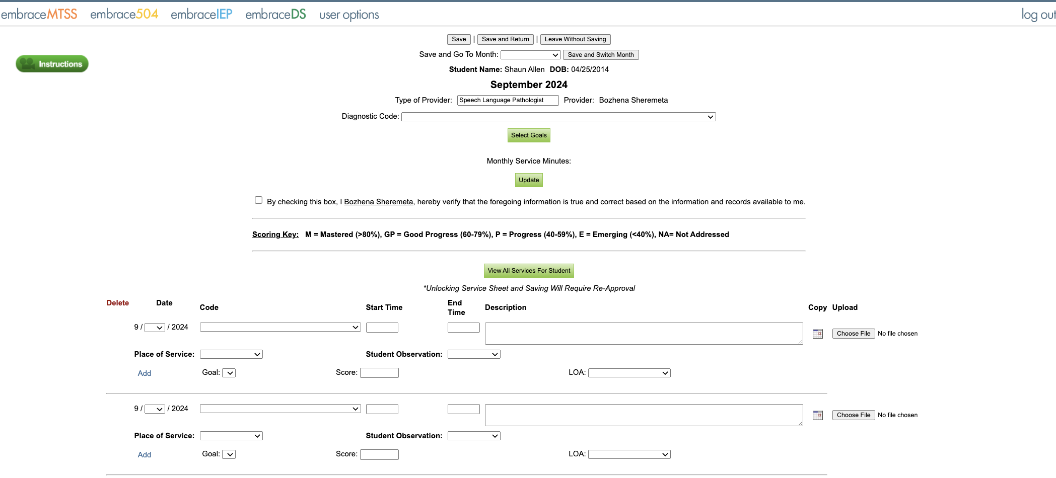The image size is (1056, 478).
Task: Open user options menu
Action: click(x=349, y=15)
